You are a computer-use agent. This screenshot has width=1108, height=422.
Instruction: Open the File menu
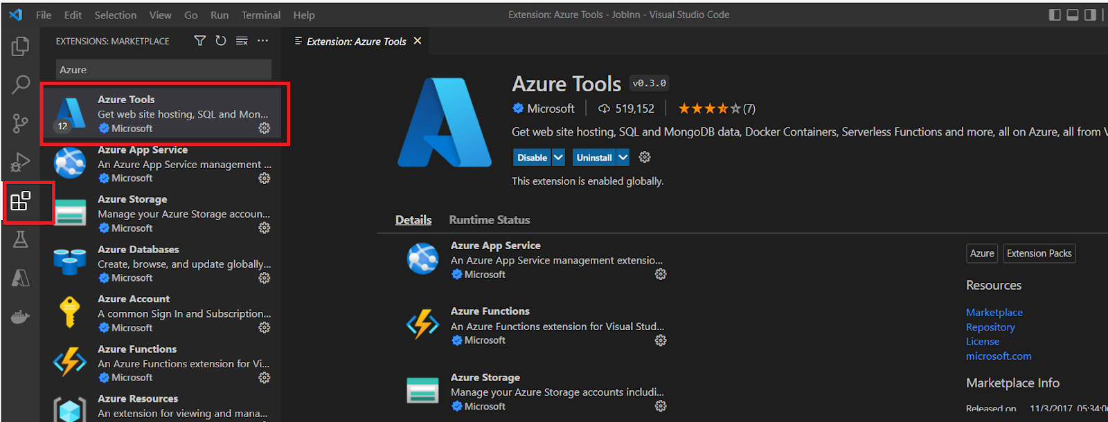[x=44, y=15]
